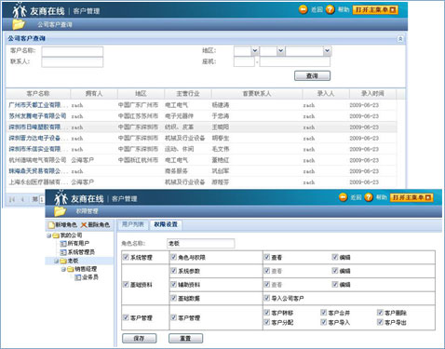The image size is (445, 349).
Task: Toggle the 编辑 checkbox in 系统参数 row
Action: tap(335, 271)
